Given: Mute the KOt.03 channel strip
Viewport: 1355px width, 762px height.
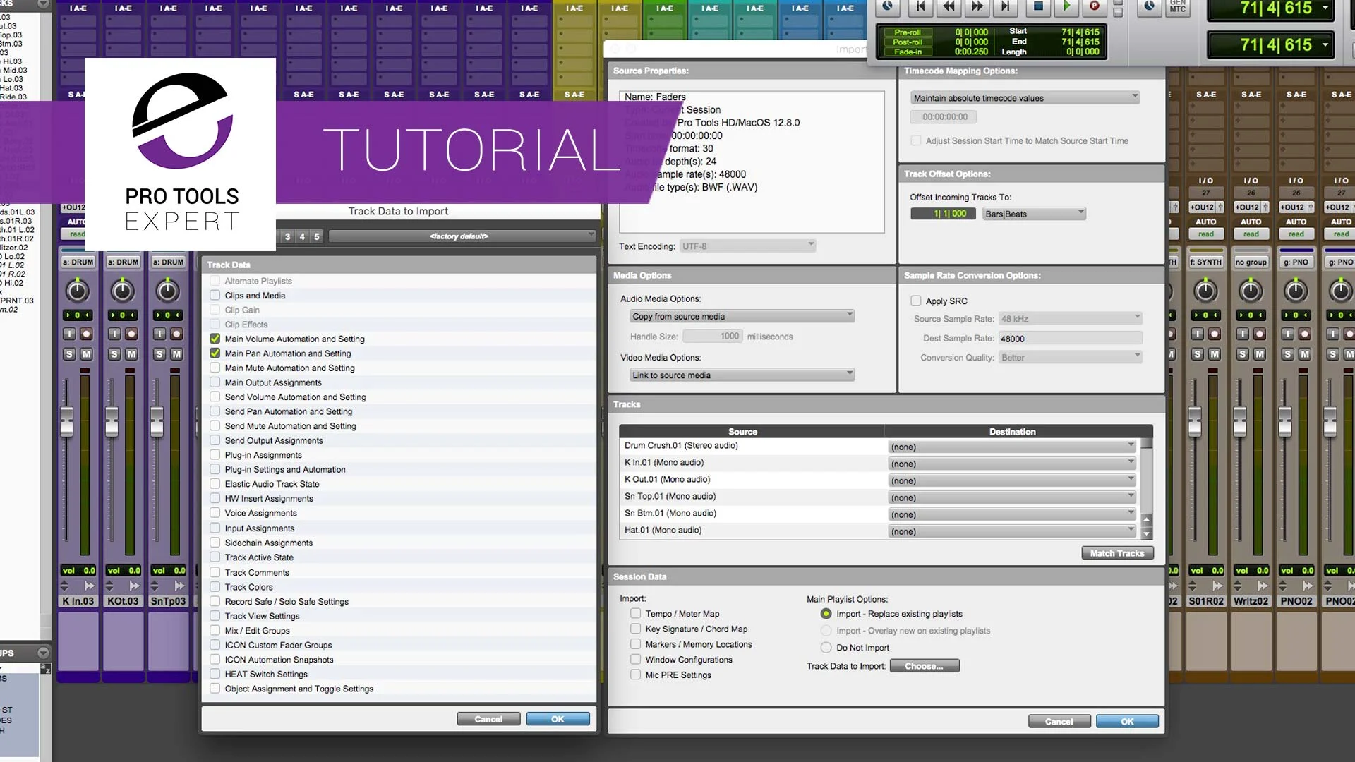Looking at the screenshot, I should click(x=131, y=355).
